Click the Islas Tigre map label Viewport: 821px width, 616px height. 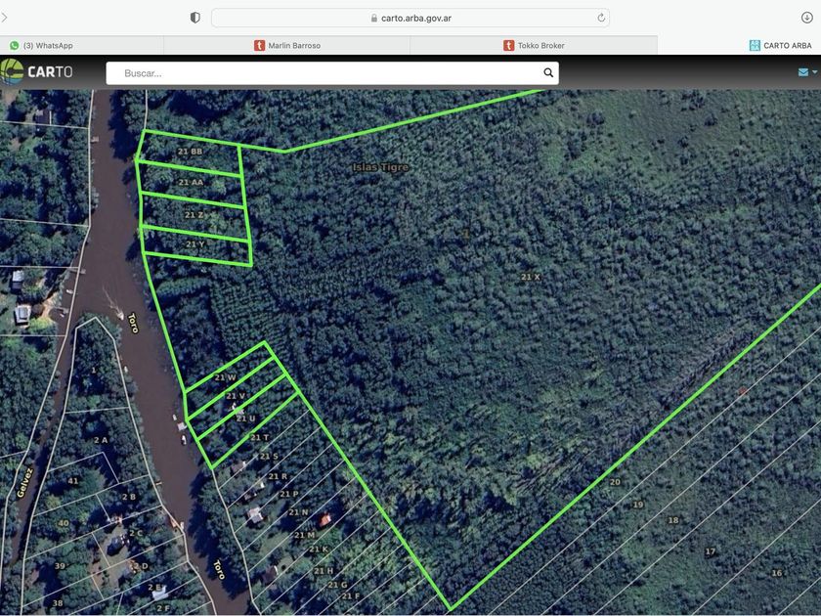tap(380, 167)
